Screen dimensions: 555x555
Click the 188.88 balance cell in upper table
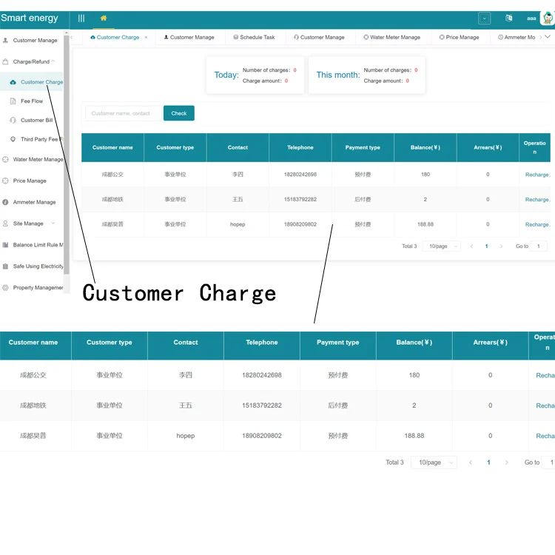pos(425,224)
